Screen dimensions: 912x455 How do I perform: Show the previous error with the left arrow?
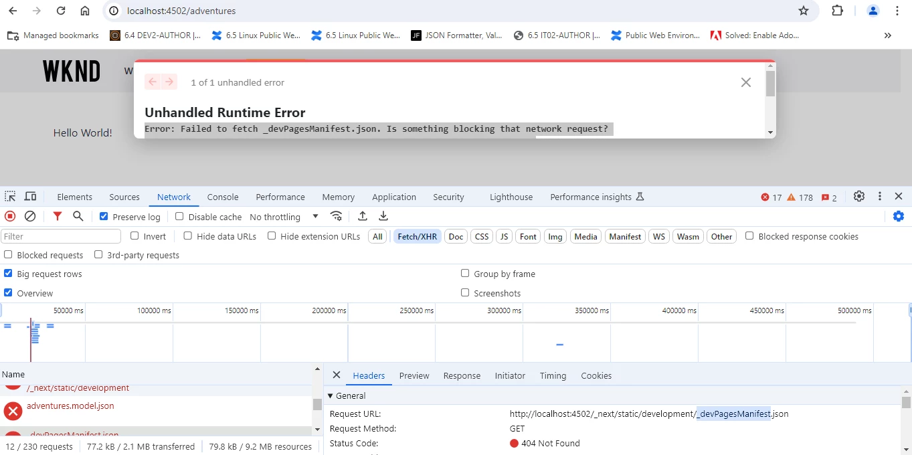(x=153, y=82)
